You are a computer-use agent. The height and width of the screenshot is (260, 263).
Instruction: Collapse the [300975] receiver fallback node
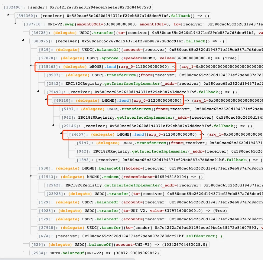[23, 40]
